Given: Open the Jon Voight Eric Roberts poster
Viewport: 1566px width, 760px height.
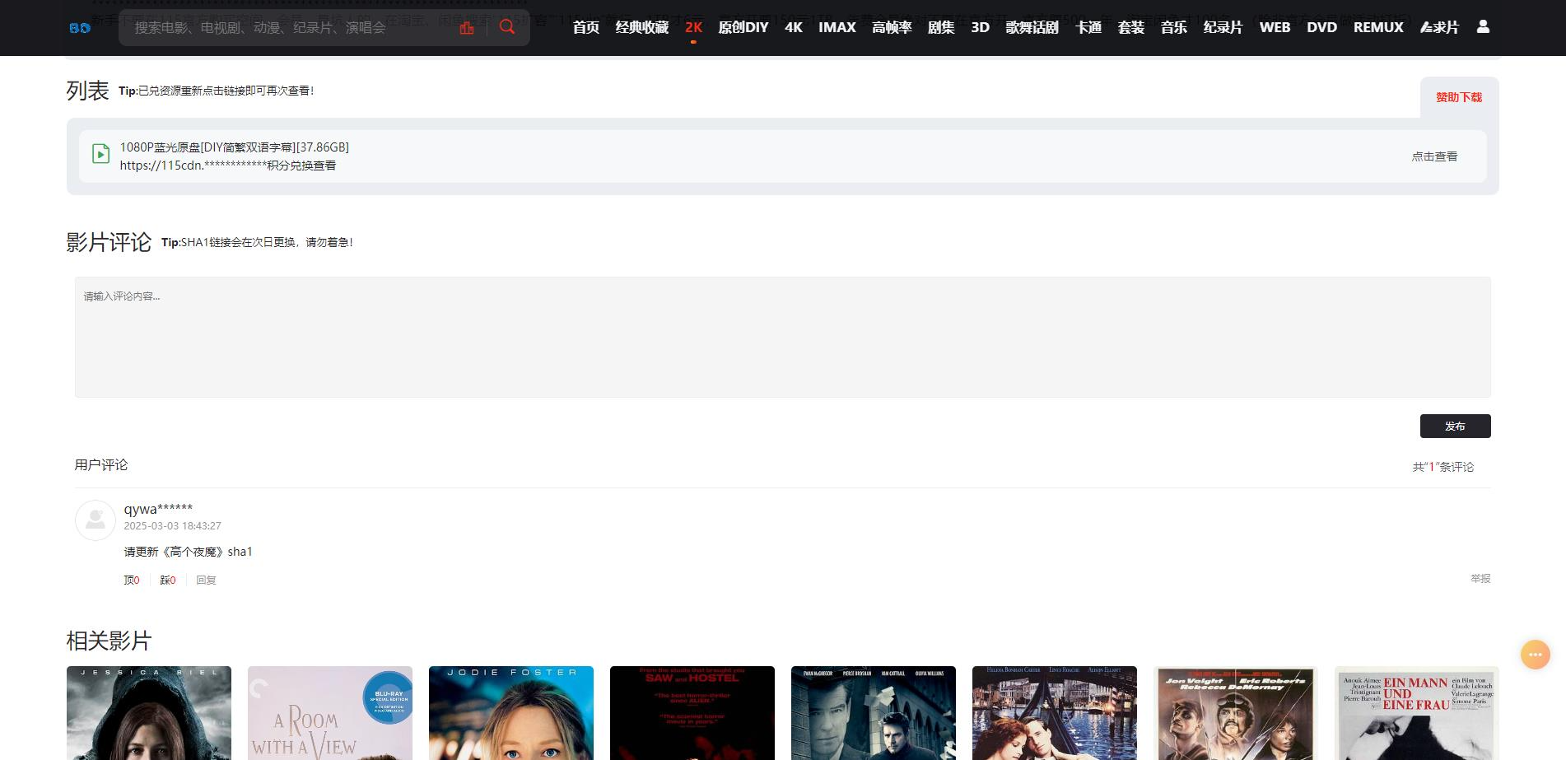Looking at the screenshot, I should coord(1236,713).
